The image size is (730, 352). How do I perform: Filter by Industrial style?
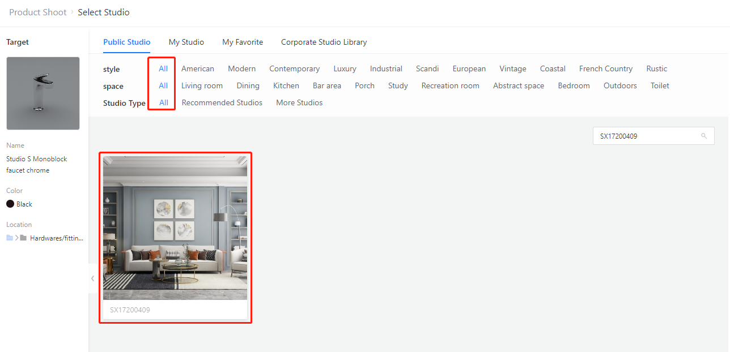click(x=387, y=68)
